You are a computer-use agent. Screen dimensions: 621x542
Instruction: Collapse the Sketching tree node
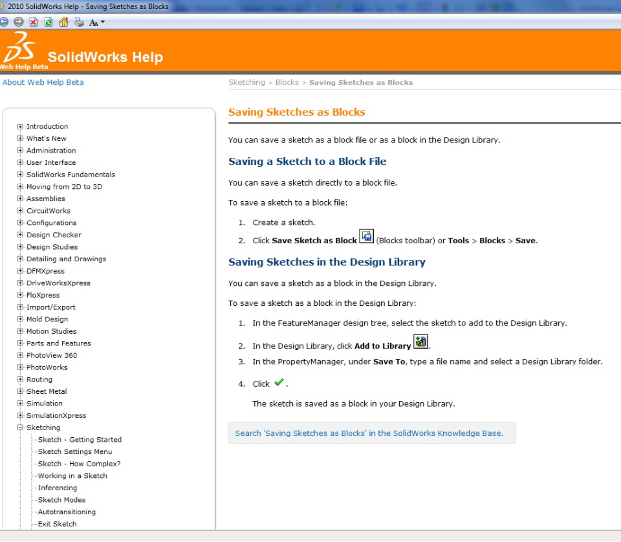pyautogui.click(x=20, y=428)
